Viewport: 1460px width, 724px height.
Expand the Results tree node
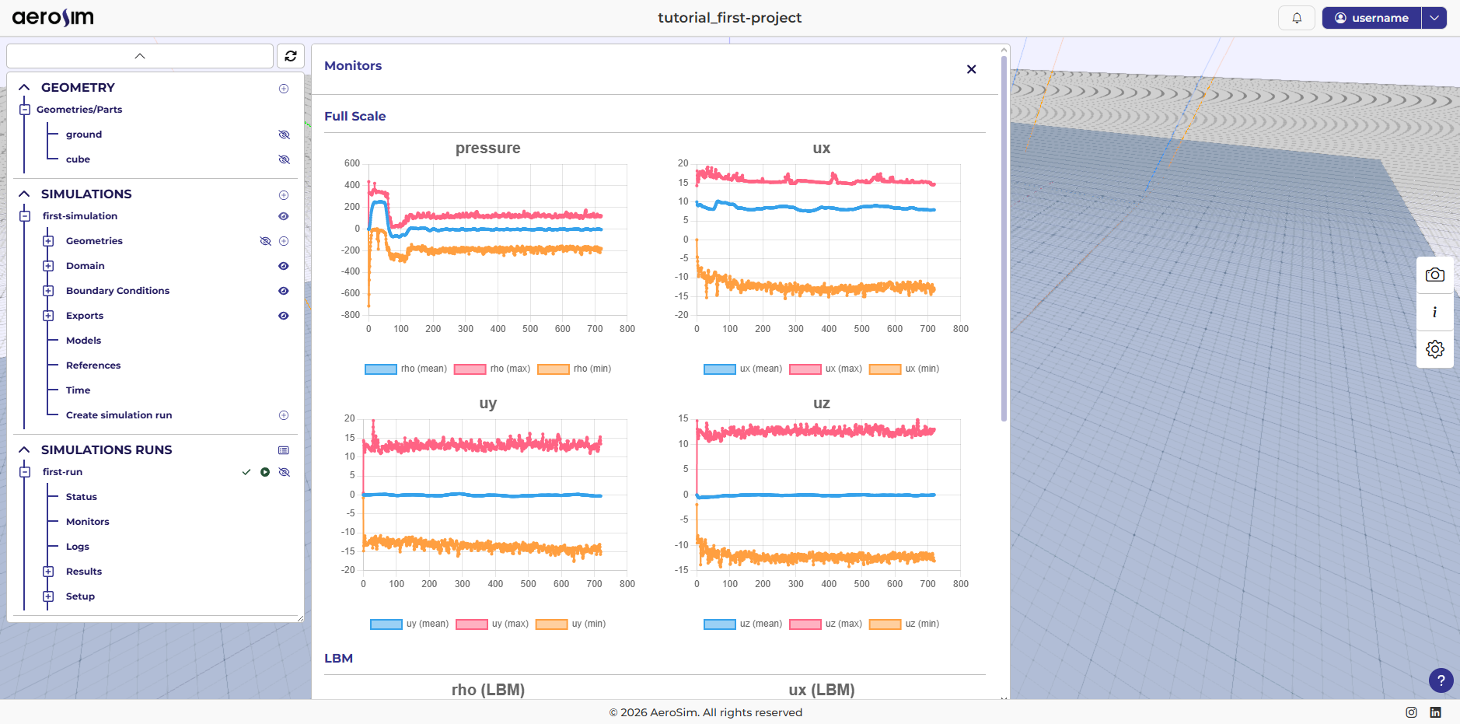tap(48, 572)
